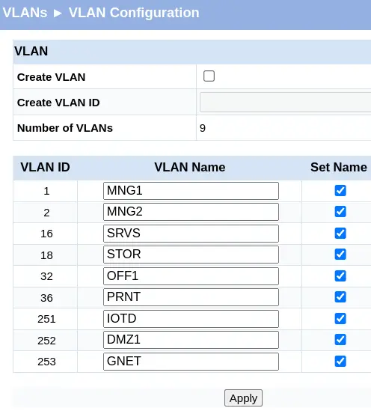Screen dimensions: 371x411
Task: Untick Set Name for VLAN MNG2
Action: tap(340, 212)
